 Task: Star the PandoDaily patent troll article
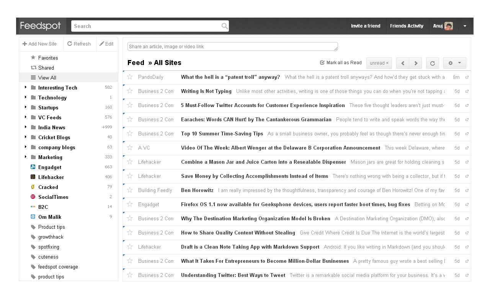tap(130, 77)
